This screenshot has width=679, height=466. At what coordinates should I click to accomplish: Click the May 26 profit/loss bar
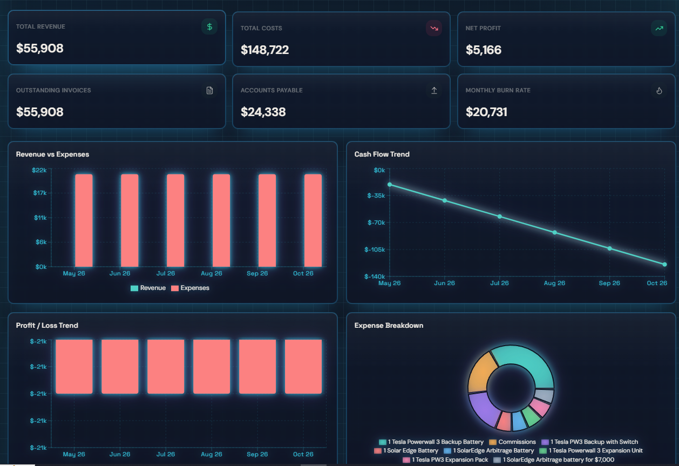[x=74, y=367]
